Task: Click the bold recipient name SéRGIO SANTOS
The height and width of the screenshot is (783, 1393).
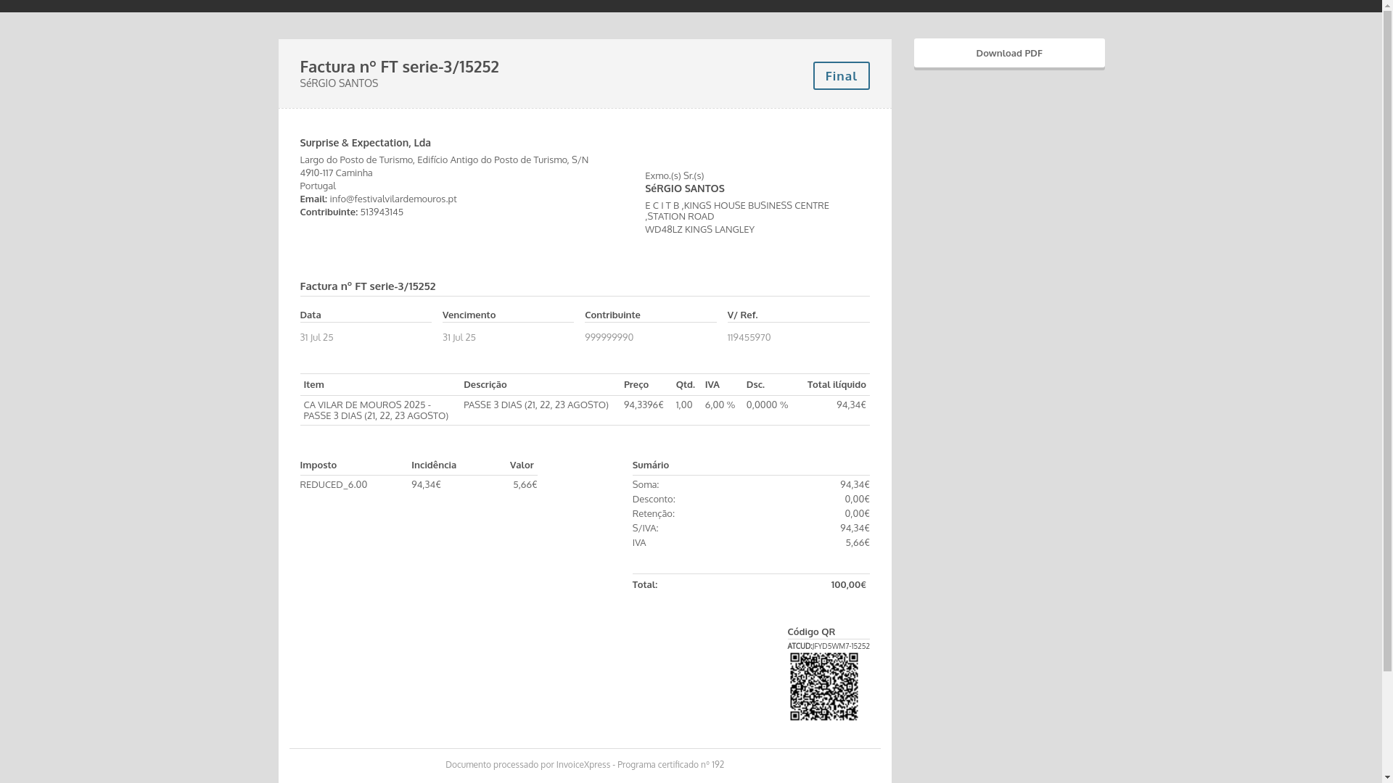Action: click(x=684, y=188)
